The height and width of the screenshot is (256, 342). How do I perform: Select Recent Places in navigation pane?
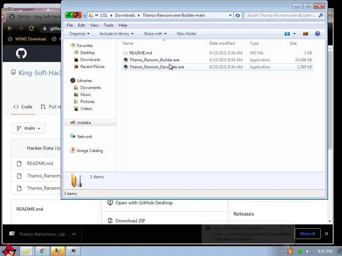(x=92, y=67)
